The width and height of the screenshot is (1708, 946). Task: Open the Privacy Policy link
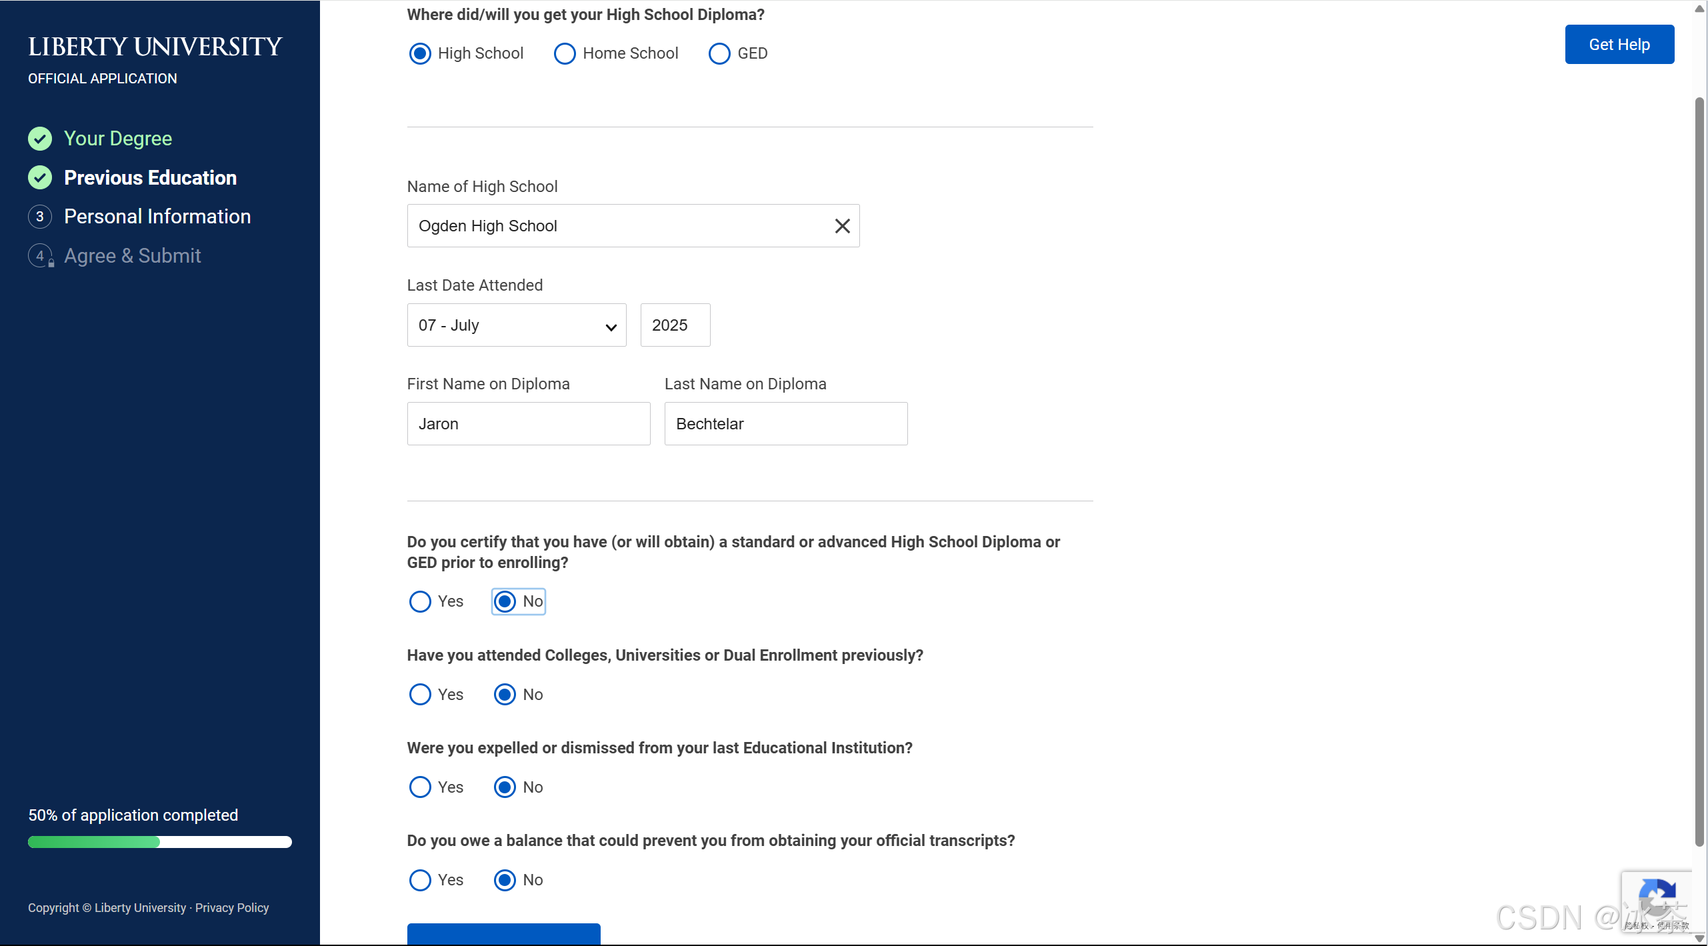coord(232,908)
